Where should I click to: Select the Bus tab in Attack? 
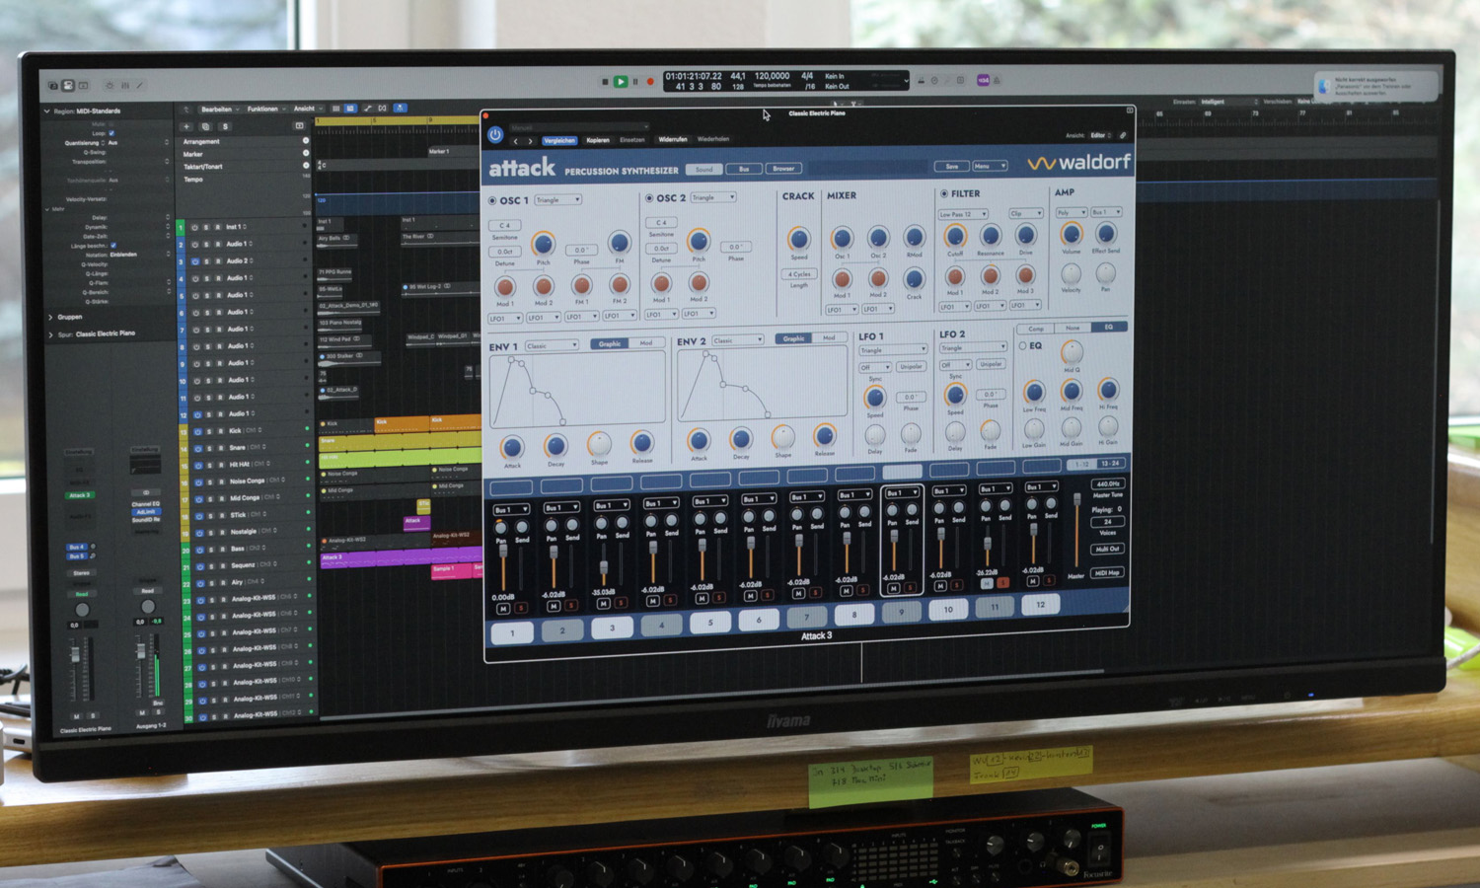click(744, 170)
